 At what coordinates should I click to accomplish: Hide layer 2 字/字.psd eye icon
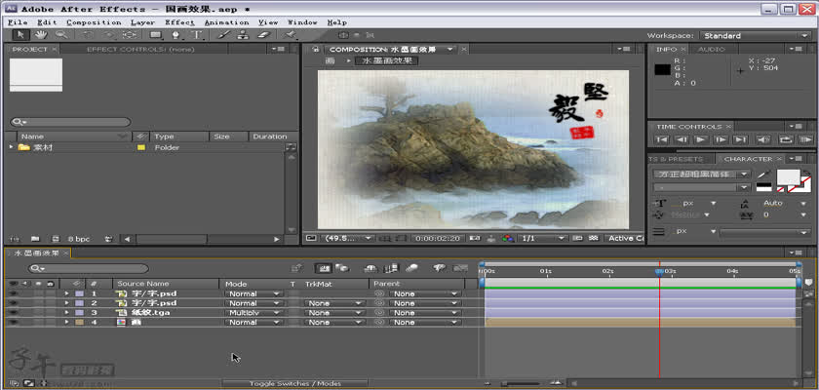click(x=13, y=303)
